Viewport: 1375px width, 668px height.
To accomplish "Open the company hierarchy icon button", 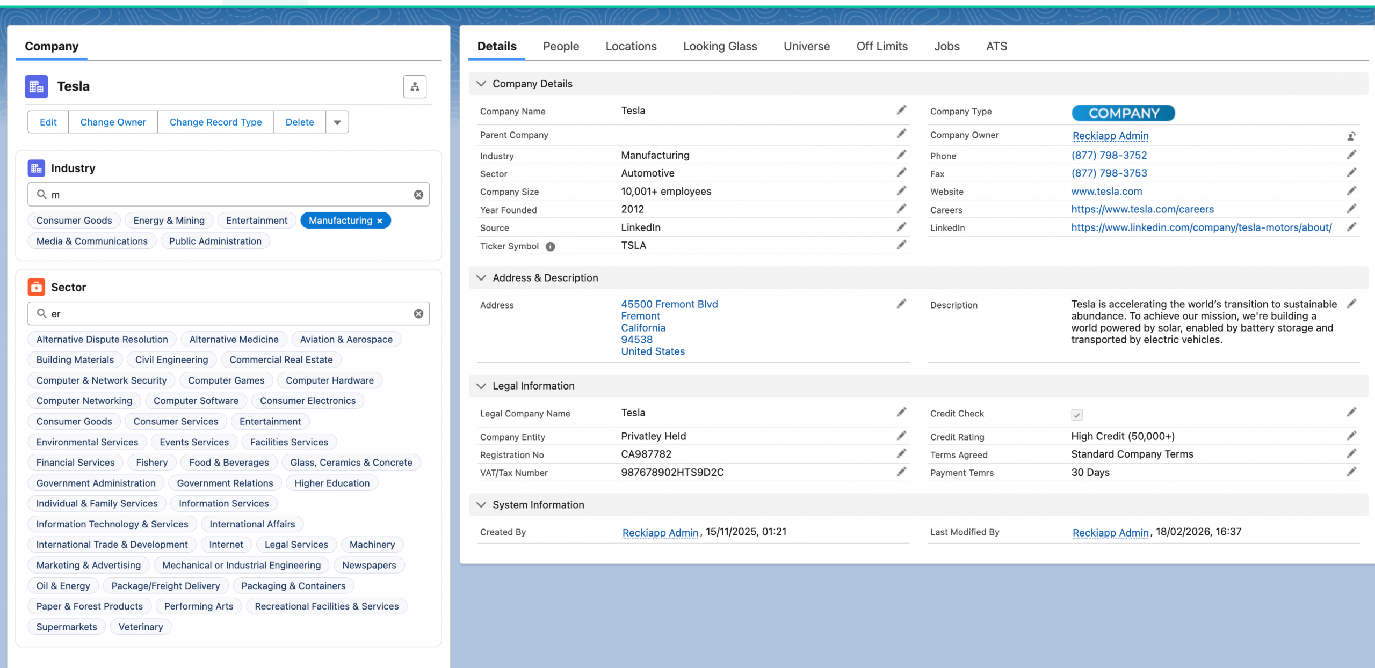I will (415, 87).
